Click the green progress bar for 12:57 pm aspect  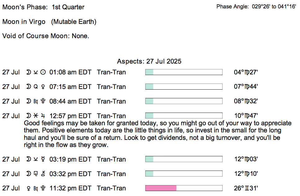click(x=149, y=116)
